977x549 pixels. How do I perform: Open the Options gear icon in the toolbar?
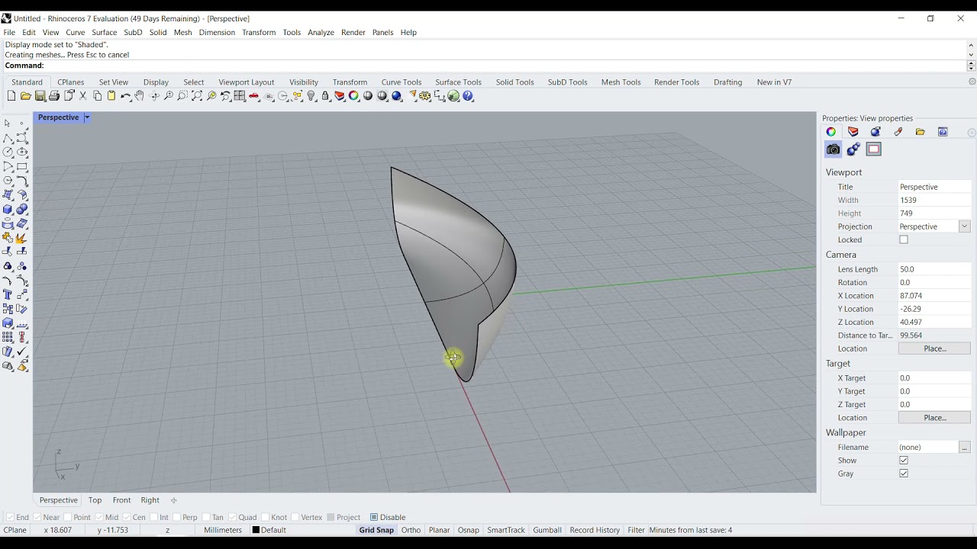click(425, 96)
